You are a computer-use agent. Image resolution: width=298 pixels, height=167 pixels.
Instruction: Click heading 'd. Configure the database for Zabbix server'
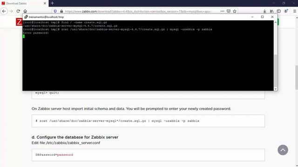click(x=75, y=137)
